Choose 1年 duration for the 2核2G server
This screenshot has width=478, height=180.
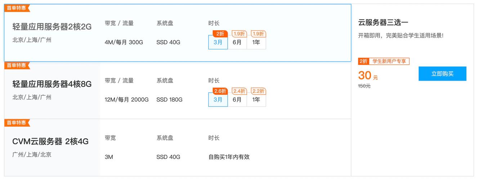(x=256, y=42)
